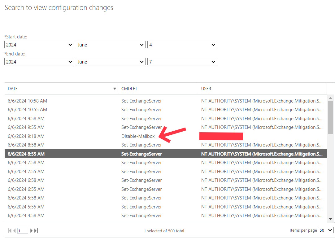This screenshot has height=245, width=335.
Task: Open the Start date year dropdown
Action: point(39,45)
